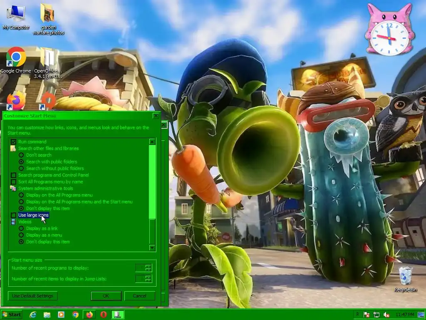Click the taskbar clock showing 11:47 PM
The height and width of the screenshot is (320, 426).
point(405,315)
